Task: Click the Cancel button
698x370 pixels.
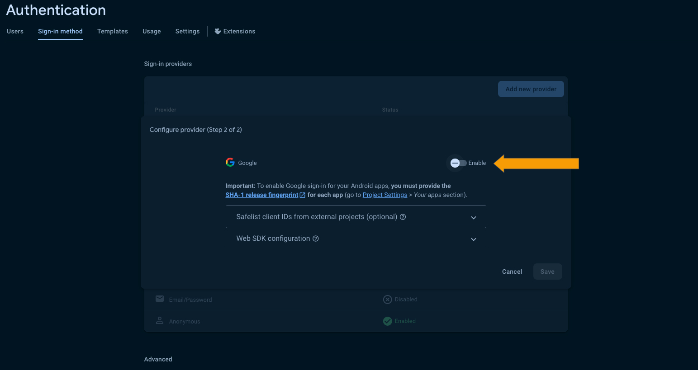Action: click(x=512, y=272)
